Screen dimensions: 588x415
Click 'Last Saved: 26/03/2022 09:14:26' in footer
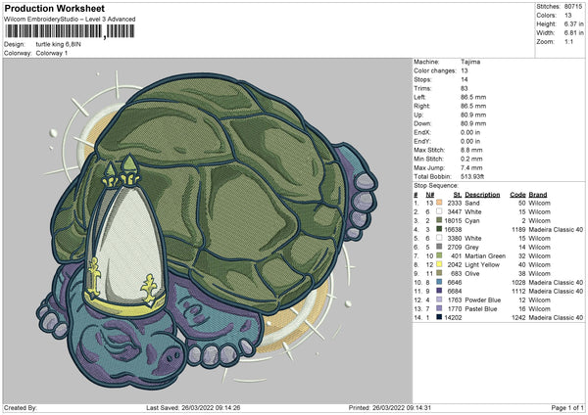tap(193, 407)
